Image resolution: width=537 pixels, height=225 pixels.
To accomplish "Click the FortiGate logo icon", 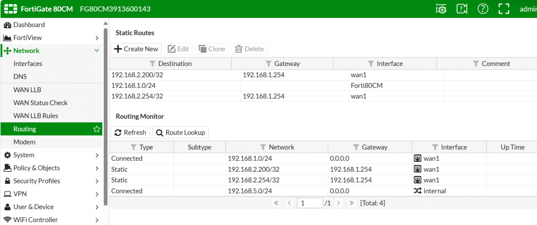I will click(10, 9).
